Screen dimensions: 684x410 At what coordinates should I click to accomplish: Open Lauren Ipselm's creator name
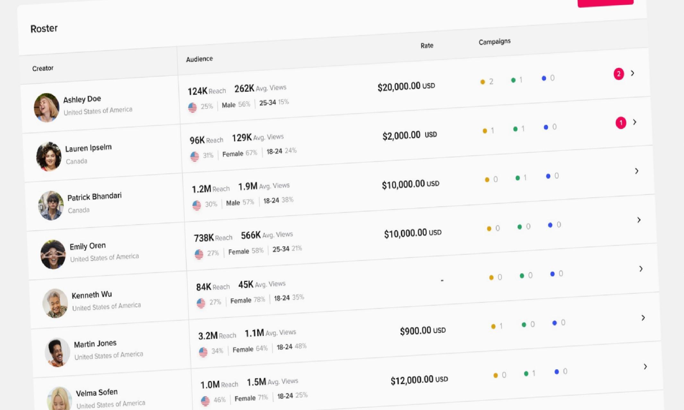(x=89, y=148)
